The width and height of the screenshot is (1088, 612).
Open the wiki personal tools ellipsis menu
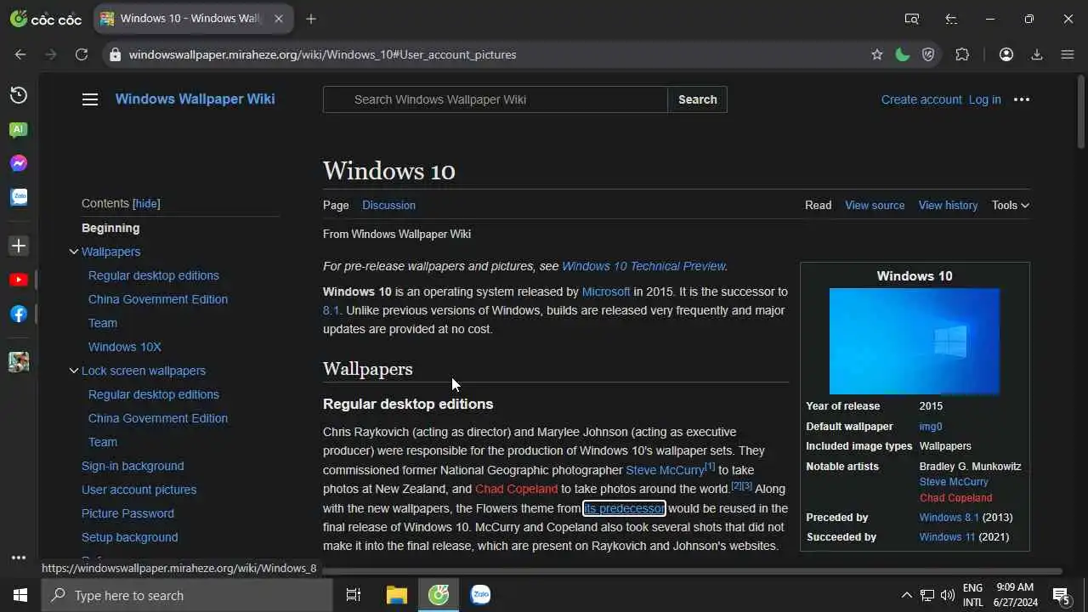1022,99
